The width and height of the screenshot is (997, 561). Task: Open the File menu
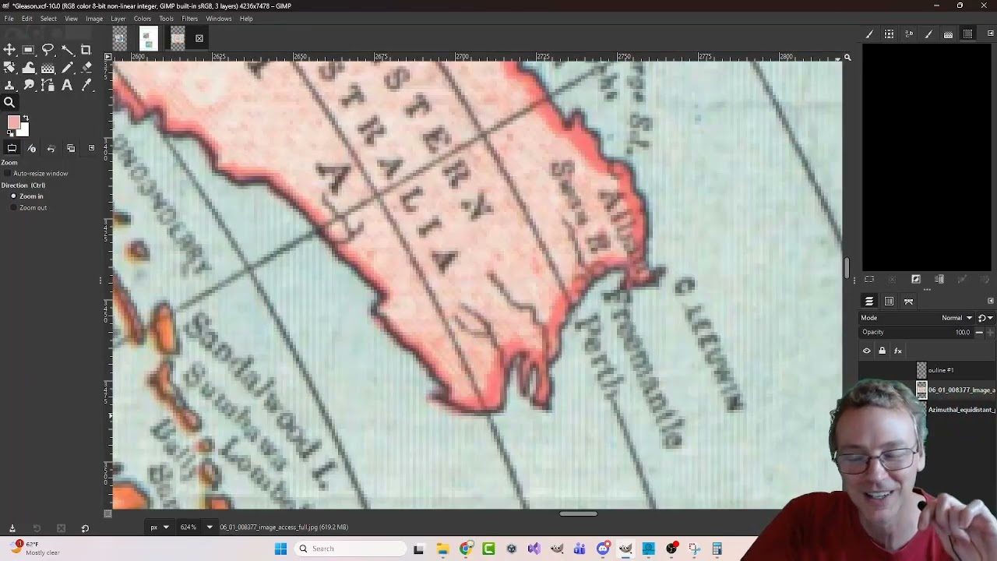click(9, 19)
